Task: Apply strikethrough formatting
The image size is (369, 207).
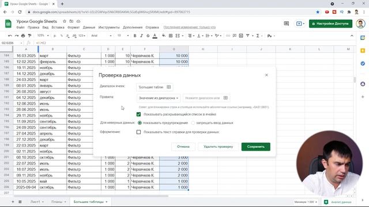Action: (x=148, y=36)
